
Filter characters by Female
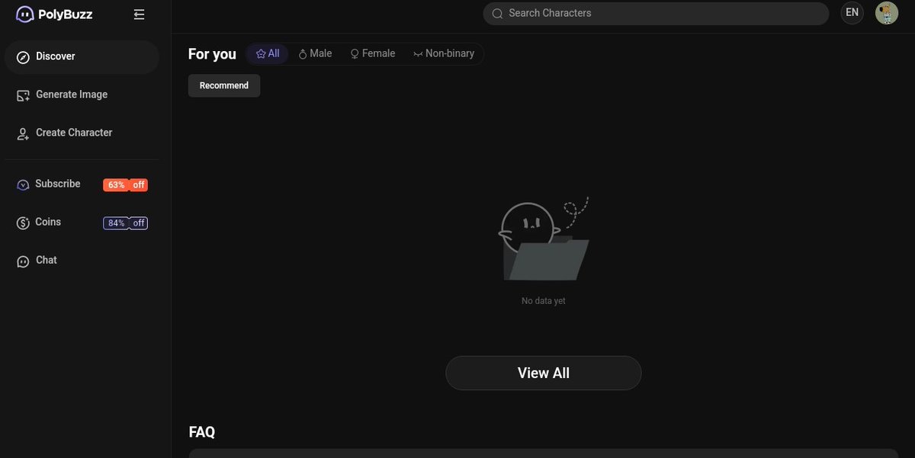pyautogui.click(x=372, y=54)
